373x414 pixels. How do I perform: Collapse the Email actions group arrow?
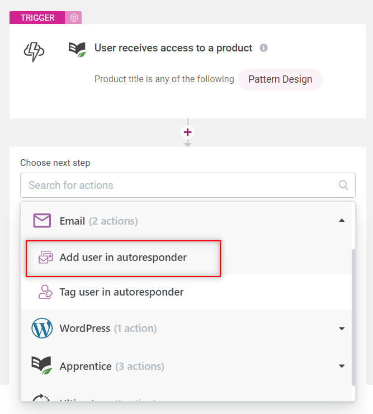[x=342, y=221]
